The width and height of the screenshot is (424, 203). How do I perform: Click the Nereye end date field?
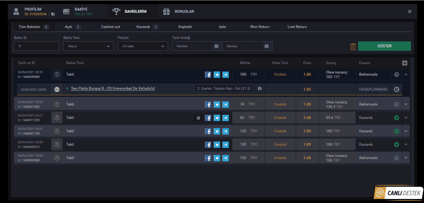(243, 46)
